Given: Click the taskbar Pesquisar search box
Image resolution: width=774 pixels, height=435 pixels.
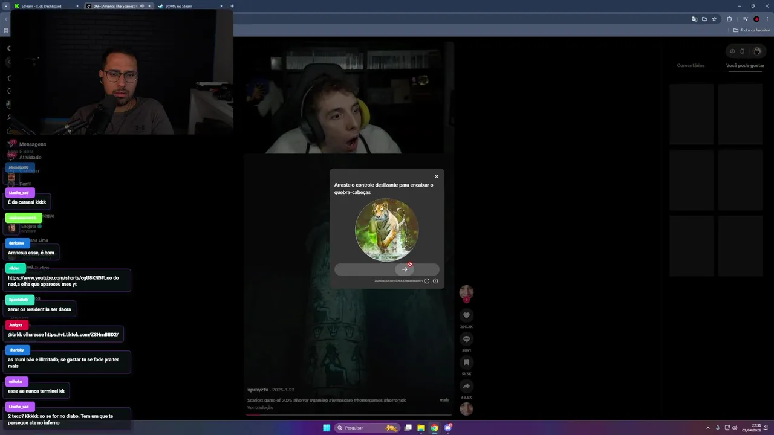Looking at the screenshot, I should click(368, 428).
